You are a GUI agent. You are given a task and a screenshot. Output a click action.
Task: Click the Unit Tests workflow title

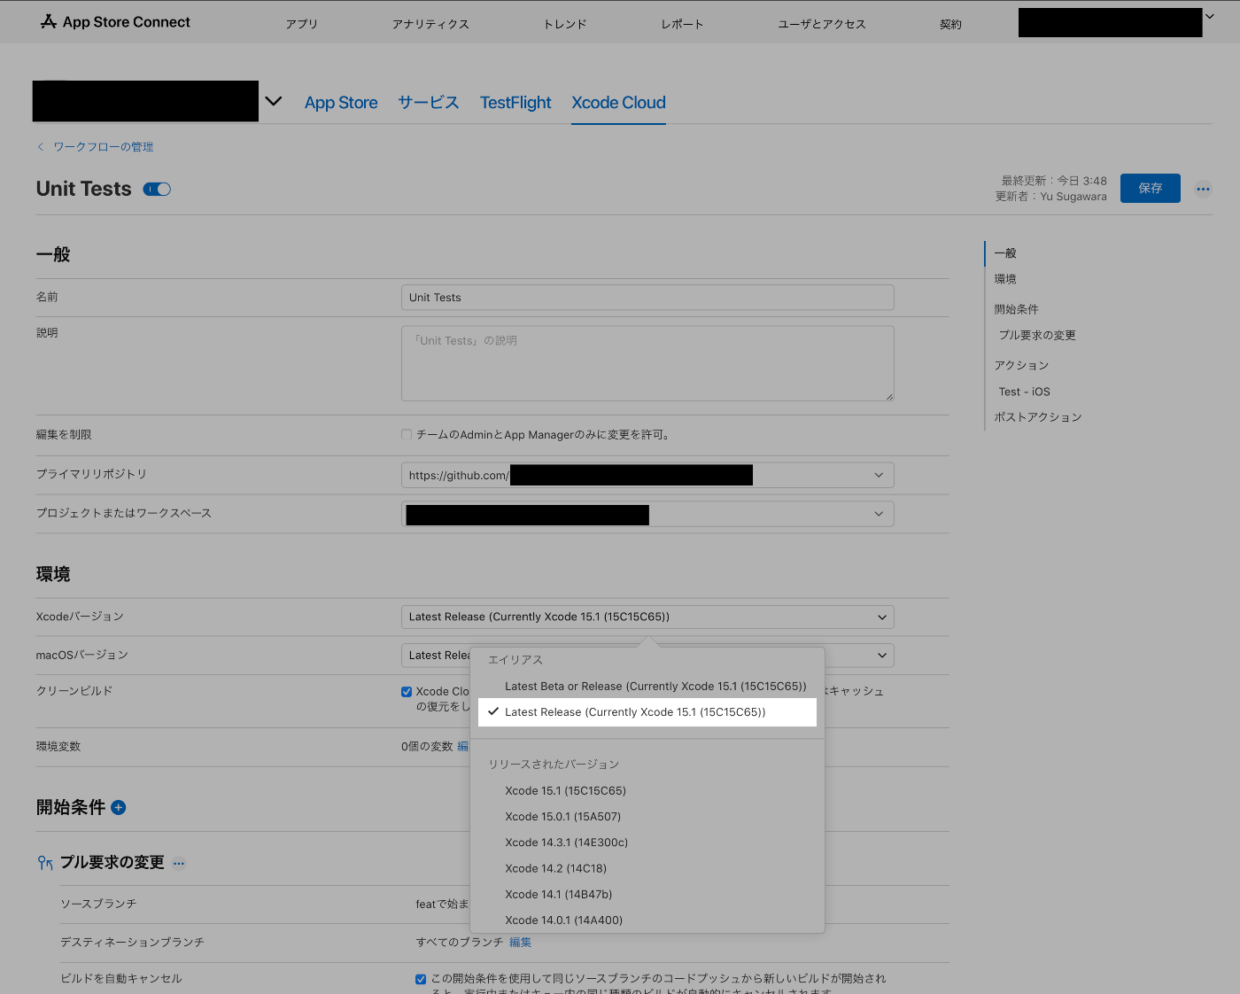tap(83, 189)
